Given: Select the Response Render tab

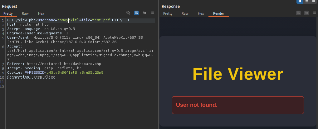Looking at the screenshot, I should tap(218, 13).
